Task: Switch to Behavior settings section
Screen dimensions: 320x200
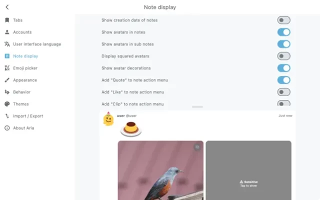Action: [22, 92]
